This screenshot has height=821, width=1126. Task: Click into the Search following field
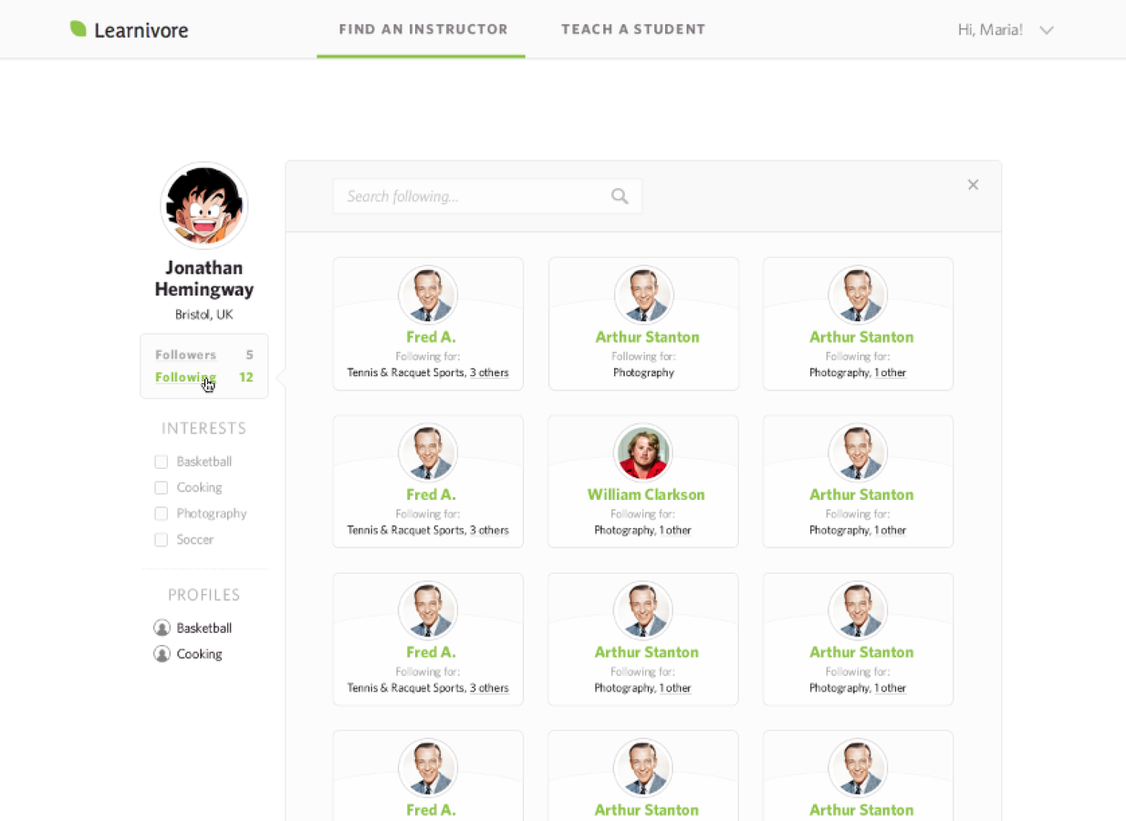coord(487,196)
